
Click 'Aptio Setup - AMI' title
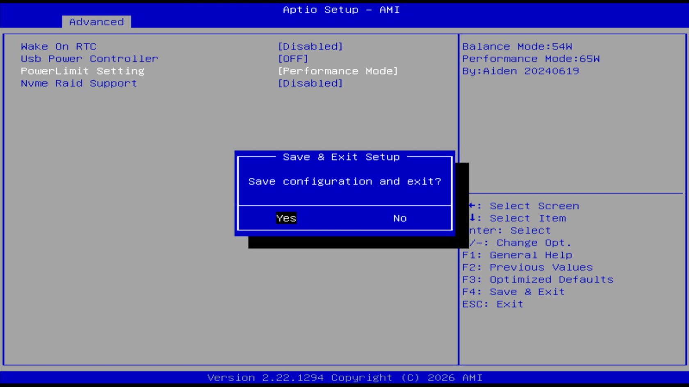click(341, 10)
